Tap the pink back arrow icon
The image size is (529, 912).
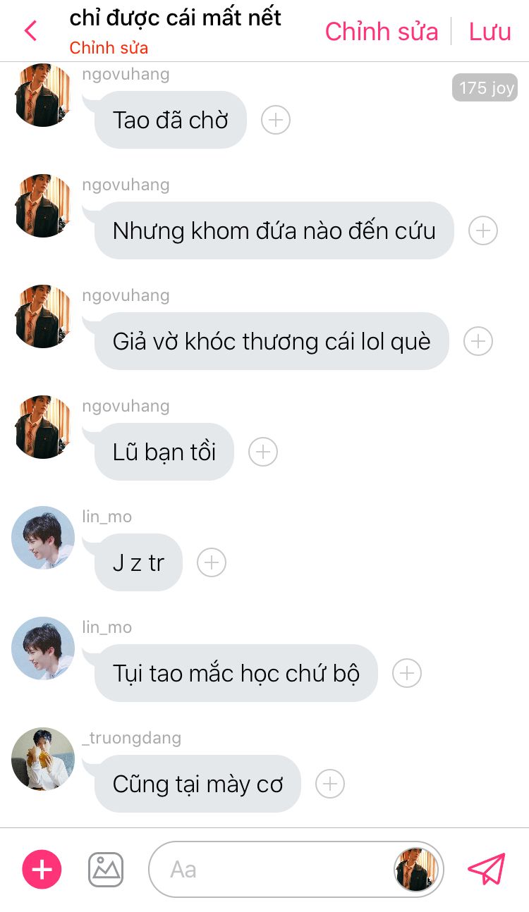(30, 31)
